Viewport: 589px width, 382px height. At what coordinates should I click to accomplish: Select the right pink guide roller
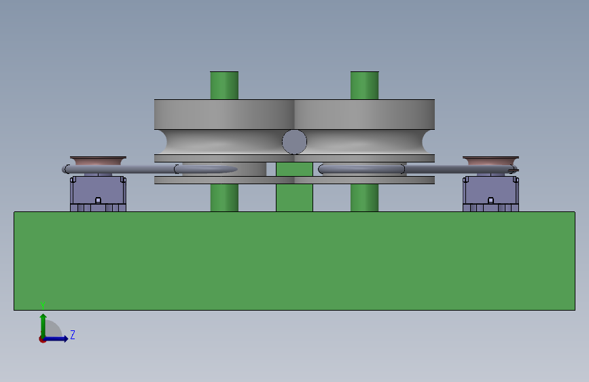point(490,161)
